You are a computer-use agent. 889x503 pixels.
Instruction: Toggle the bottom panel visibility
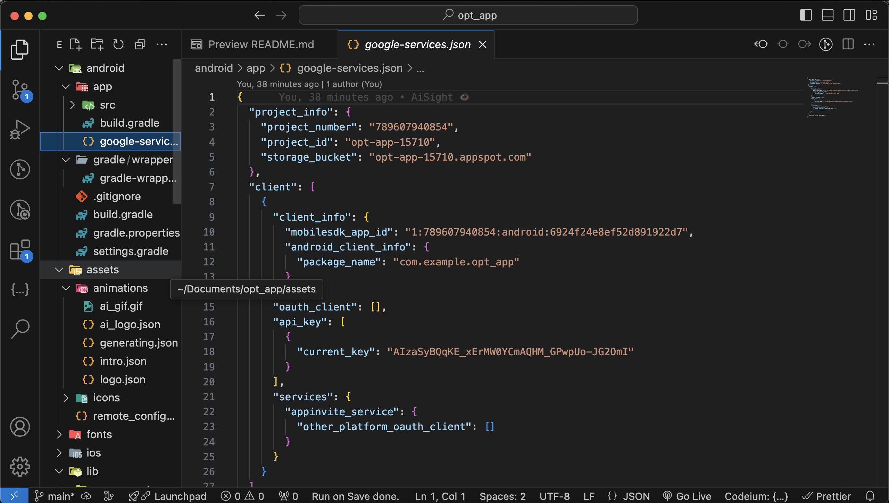point(828,15)
